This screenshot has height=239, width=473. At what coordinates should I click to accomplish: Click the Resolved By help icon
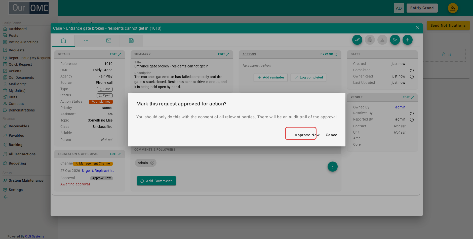[412, 113]
